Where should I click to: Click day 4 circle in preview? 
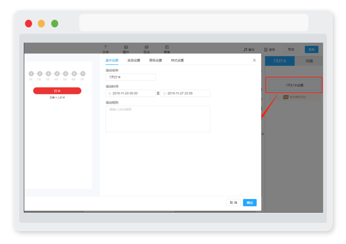click(57, 73)
